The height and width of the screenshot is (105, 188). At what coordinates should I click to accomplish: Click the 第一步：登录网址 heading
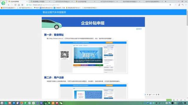tap(54, 35)
